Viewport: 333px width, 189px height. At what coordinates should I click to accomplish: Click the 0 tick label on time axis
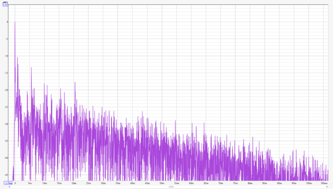coord(15,183)
